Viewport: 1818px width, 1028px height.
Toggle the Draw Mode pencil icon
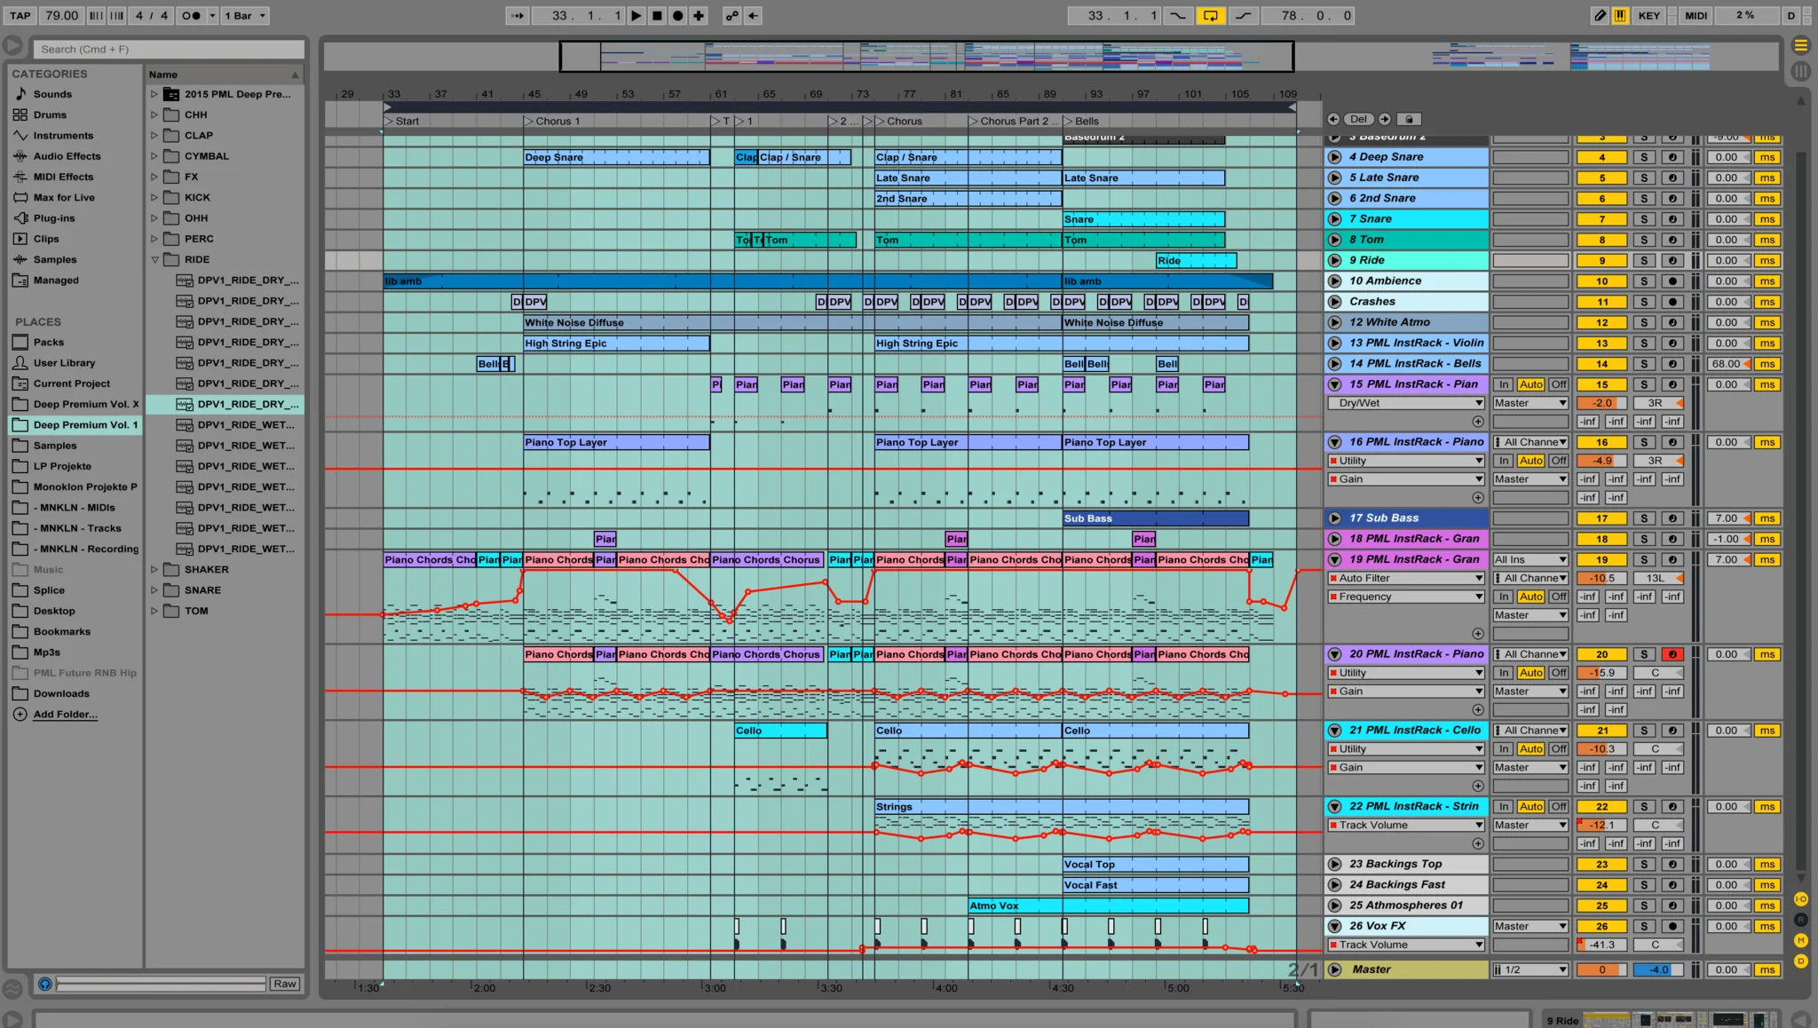pos(1600,15)
